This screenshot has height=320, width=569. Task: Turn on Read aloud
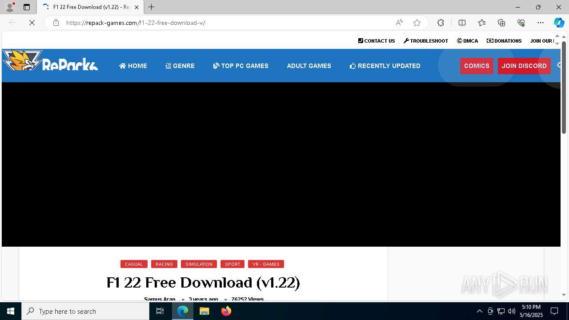point(399,23)
